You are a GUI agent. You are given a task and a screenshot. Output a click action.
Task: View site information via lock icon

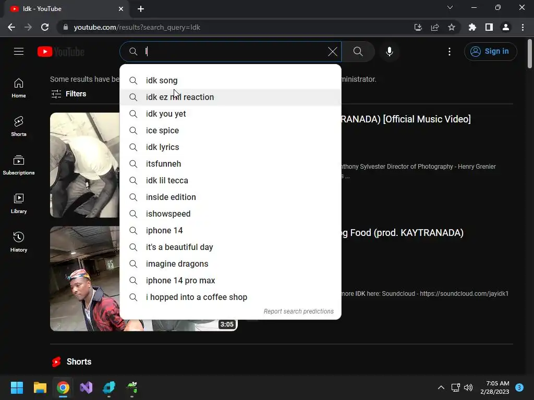(65, 27)
